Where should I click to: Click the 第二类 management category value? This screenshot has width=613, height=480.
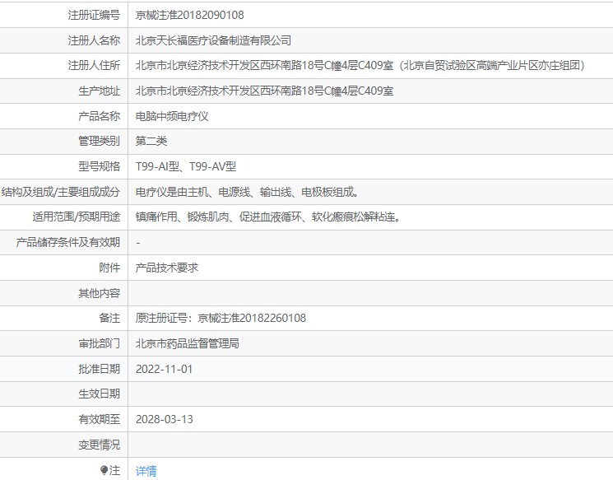(x=151, y=142)
